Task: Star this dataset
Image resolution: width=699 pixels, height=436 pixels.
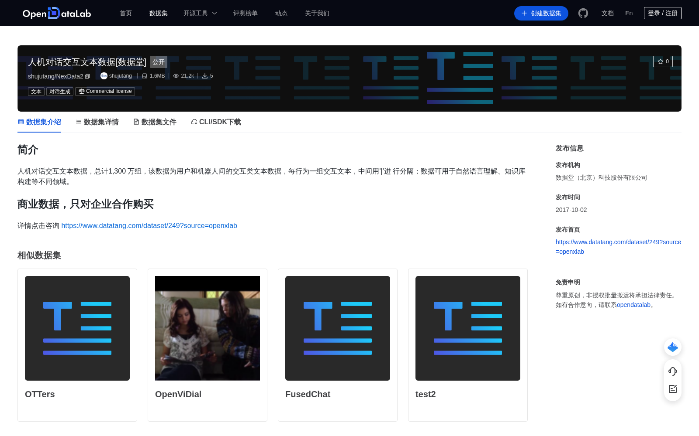Action: pos(663,61)
